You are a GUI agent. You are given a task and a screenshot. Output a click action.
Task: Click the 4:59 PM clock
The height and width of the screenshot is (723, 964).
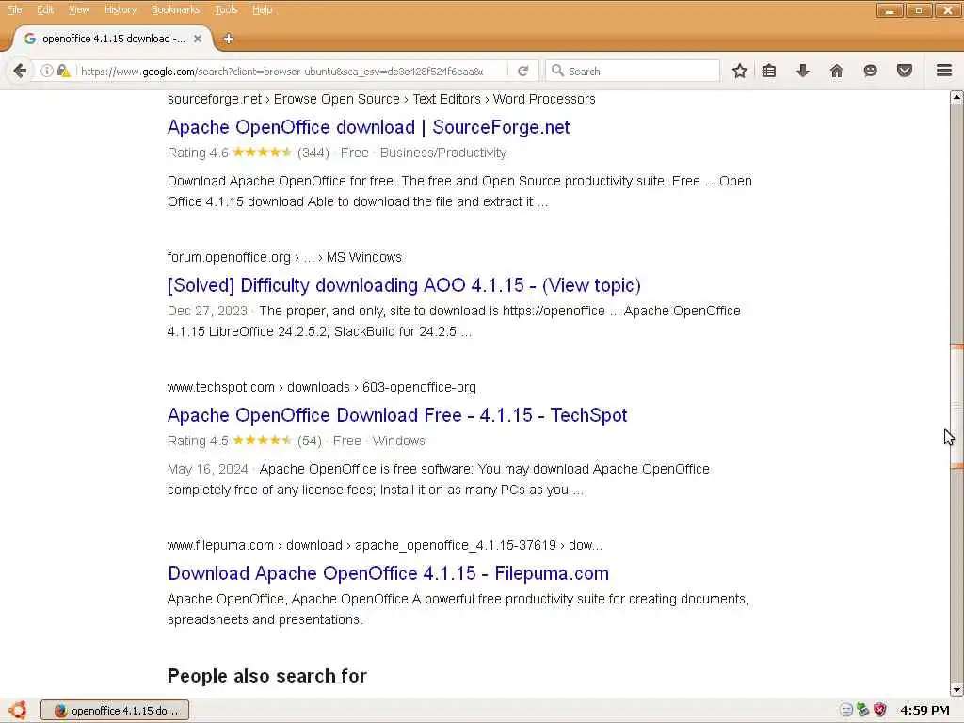point(924,710)
